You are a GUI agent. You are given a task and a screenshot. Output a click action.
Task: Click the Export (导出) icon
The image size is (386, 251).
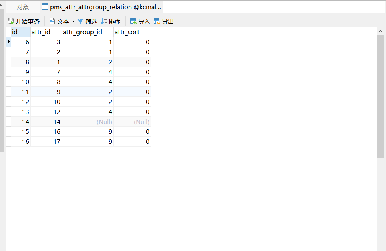pos(157,21)
